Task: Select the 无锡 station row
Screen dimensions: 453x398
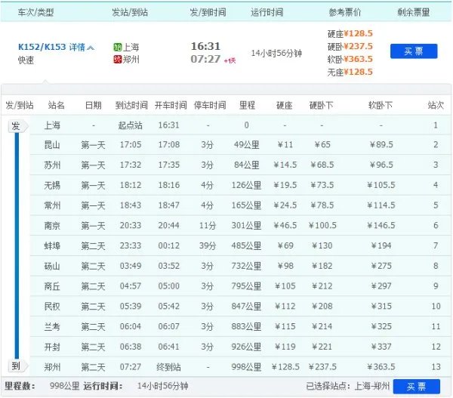Action: click(240, 185)
